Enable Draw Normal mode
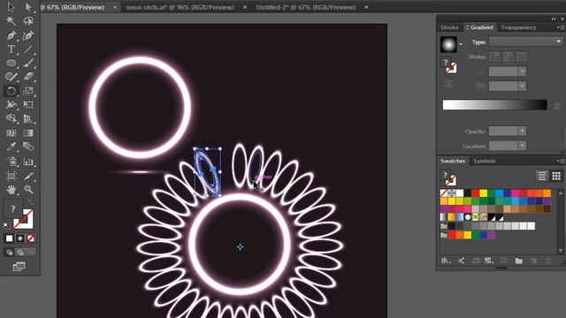The width and height of the screenshot is (566, 318). pyautogui.click(x=10, y=252)
